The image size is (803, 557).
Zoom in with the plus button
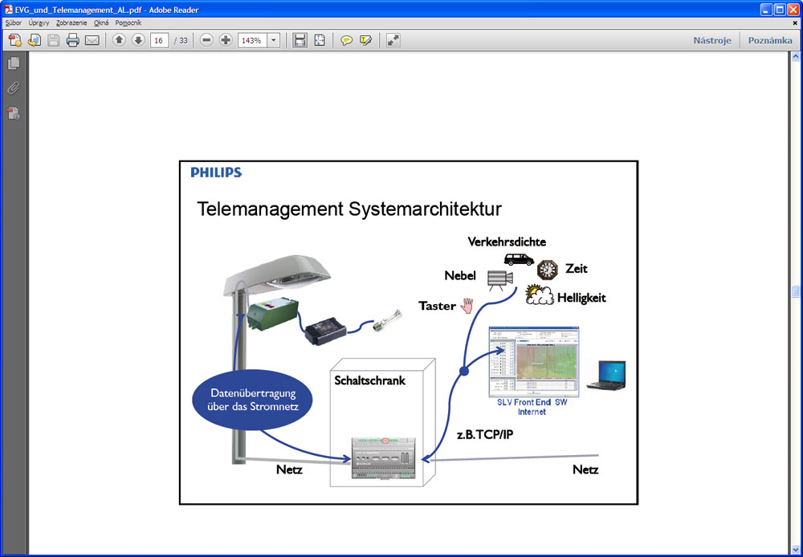pos(226,40)
